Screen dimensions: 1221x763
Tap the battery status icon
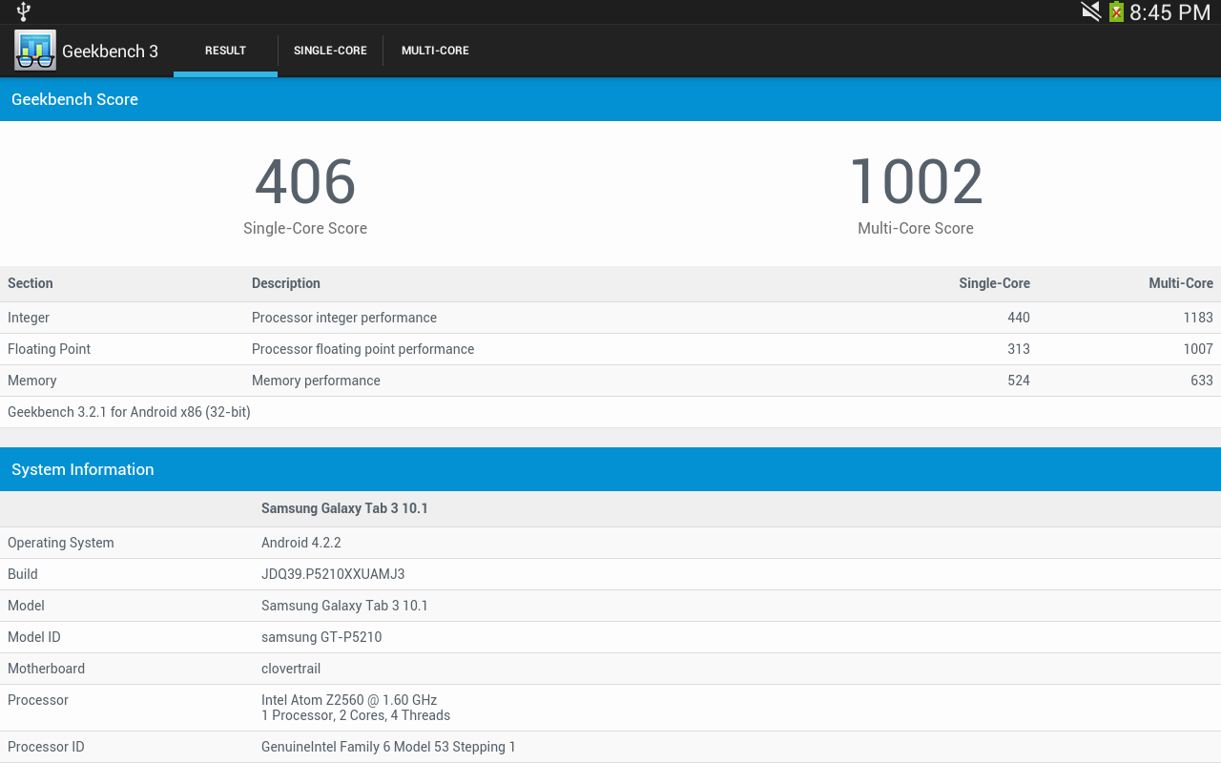1115,11
